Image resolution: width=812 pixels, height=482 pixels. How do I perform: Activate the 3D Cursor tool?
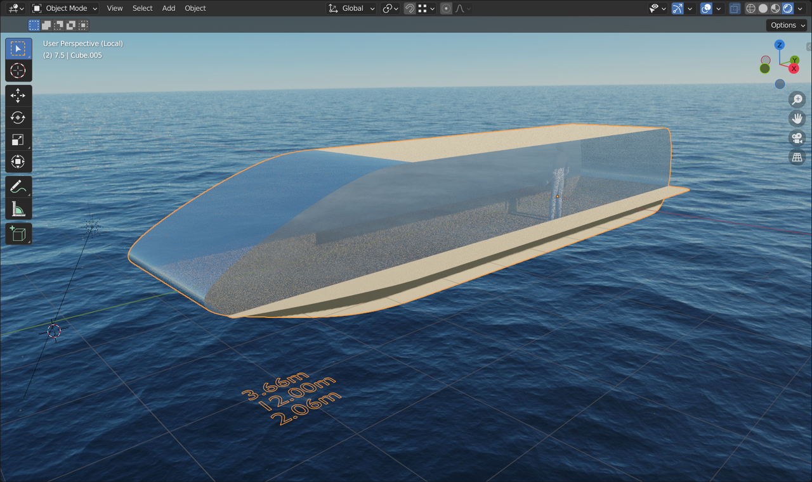point(18,70)
